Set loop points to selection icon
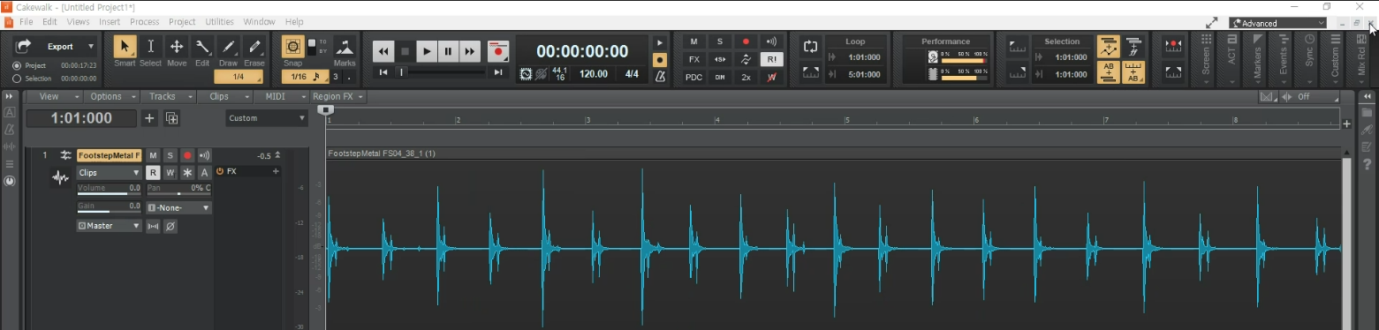 pyautogui.click(x=810, y=72)
